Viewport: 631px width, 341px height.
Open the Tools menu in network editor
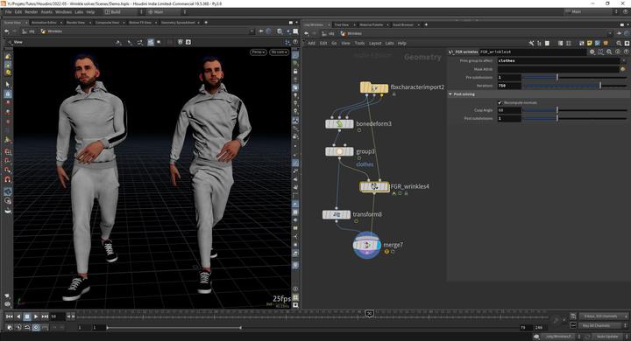coord(359,44)
